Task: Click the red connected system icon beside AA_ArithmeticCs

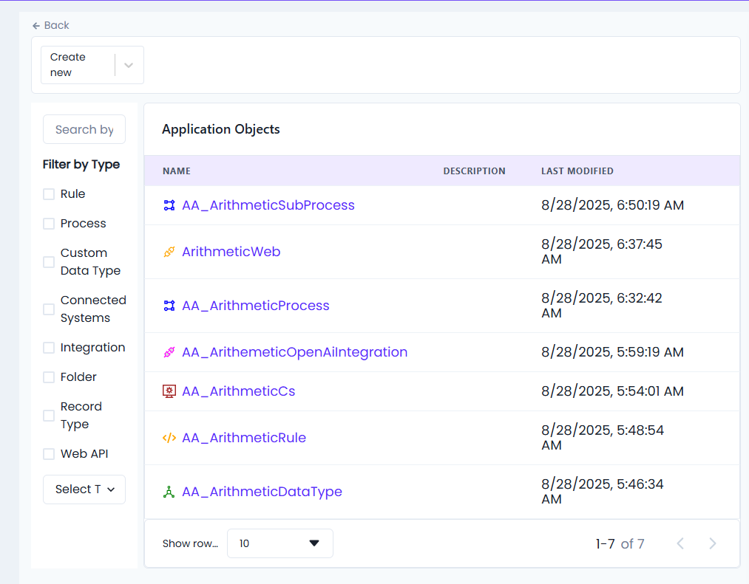Action: tap(169, 391)
